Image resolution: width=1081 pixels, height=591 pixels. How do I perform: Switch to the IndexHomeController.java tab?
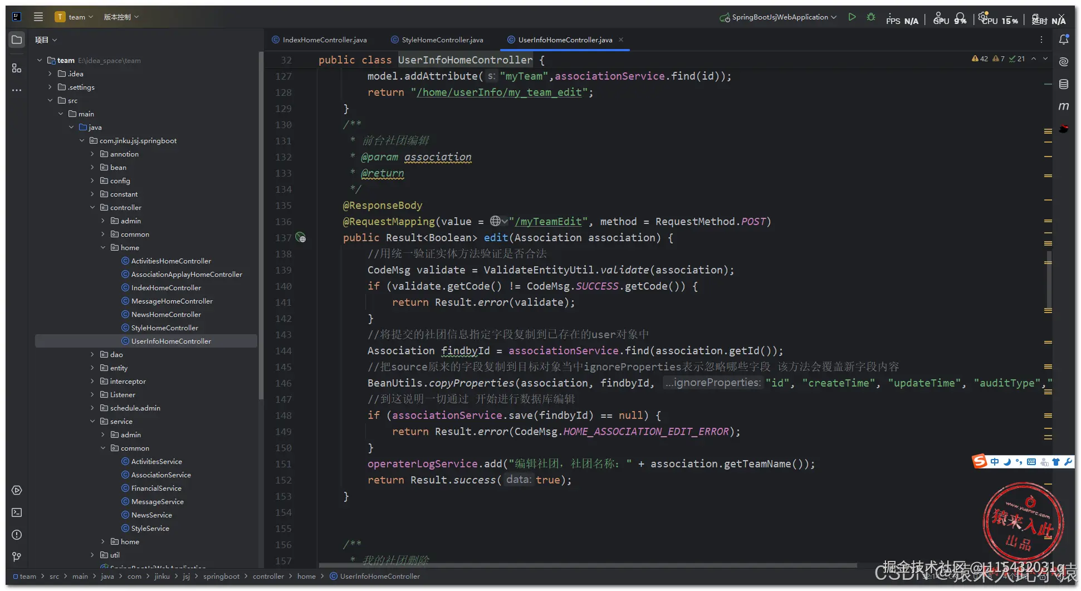coord(319,40)
